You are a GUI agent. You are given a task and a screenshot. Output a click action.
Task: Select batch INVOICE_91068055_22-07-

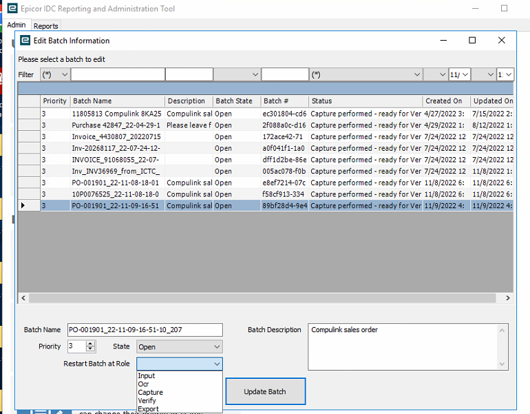[117, 160]
